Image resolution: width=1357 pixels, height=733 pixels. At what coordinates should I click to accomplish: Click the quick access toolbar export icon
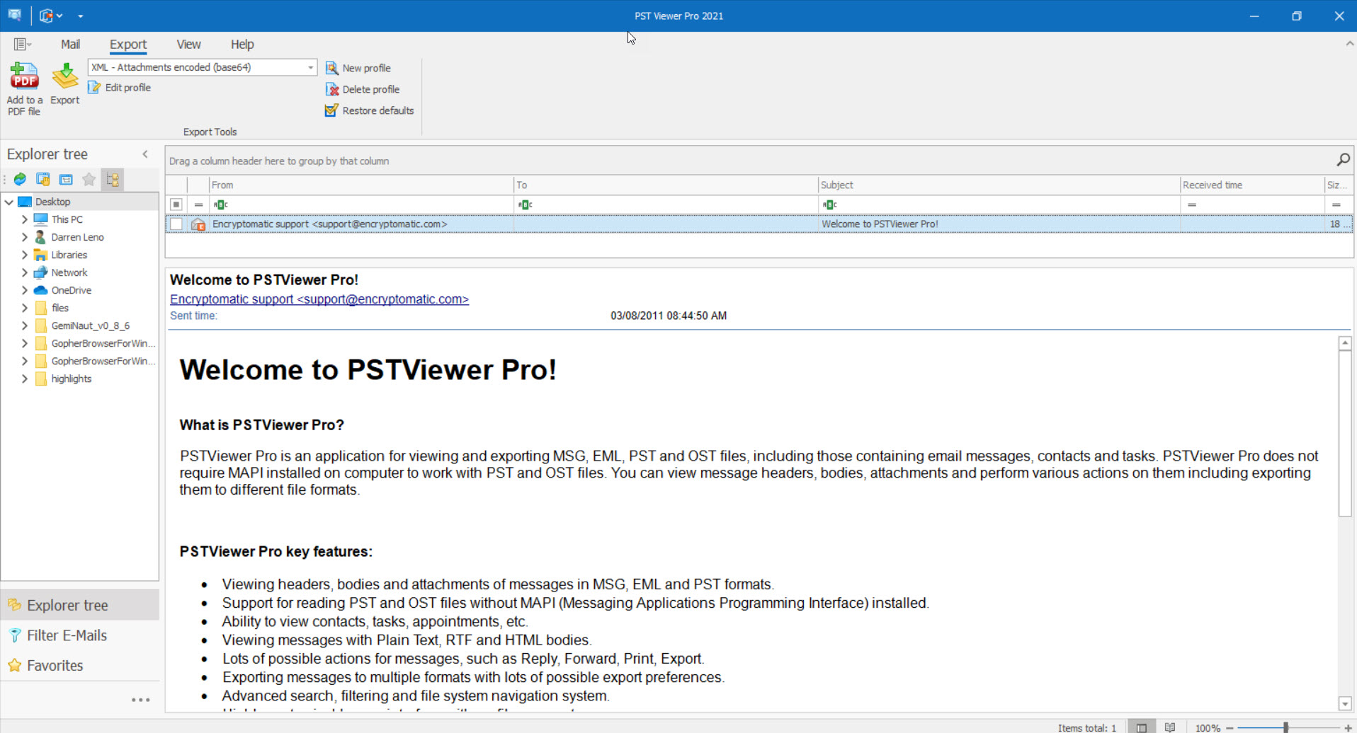47,16
